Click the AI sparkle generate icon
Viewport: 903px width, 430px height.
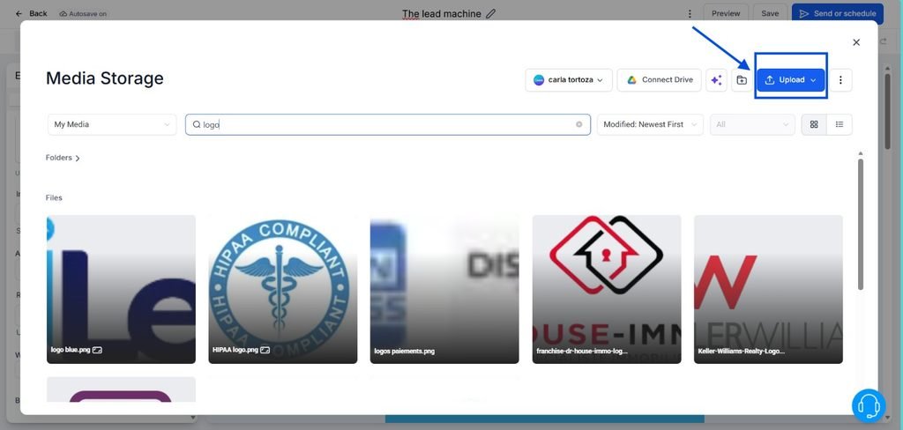tap(716, 80)
